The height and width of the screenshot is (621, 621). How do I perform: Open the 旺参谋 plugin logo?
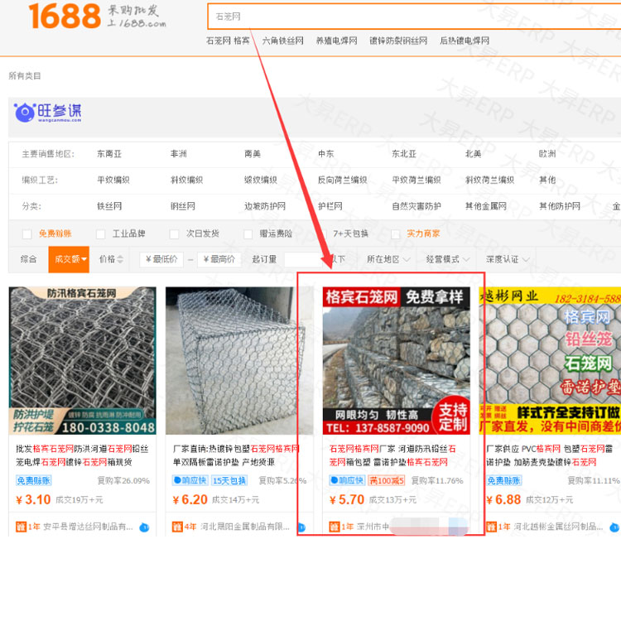pos(48,113)
